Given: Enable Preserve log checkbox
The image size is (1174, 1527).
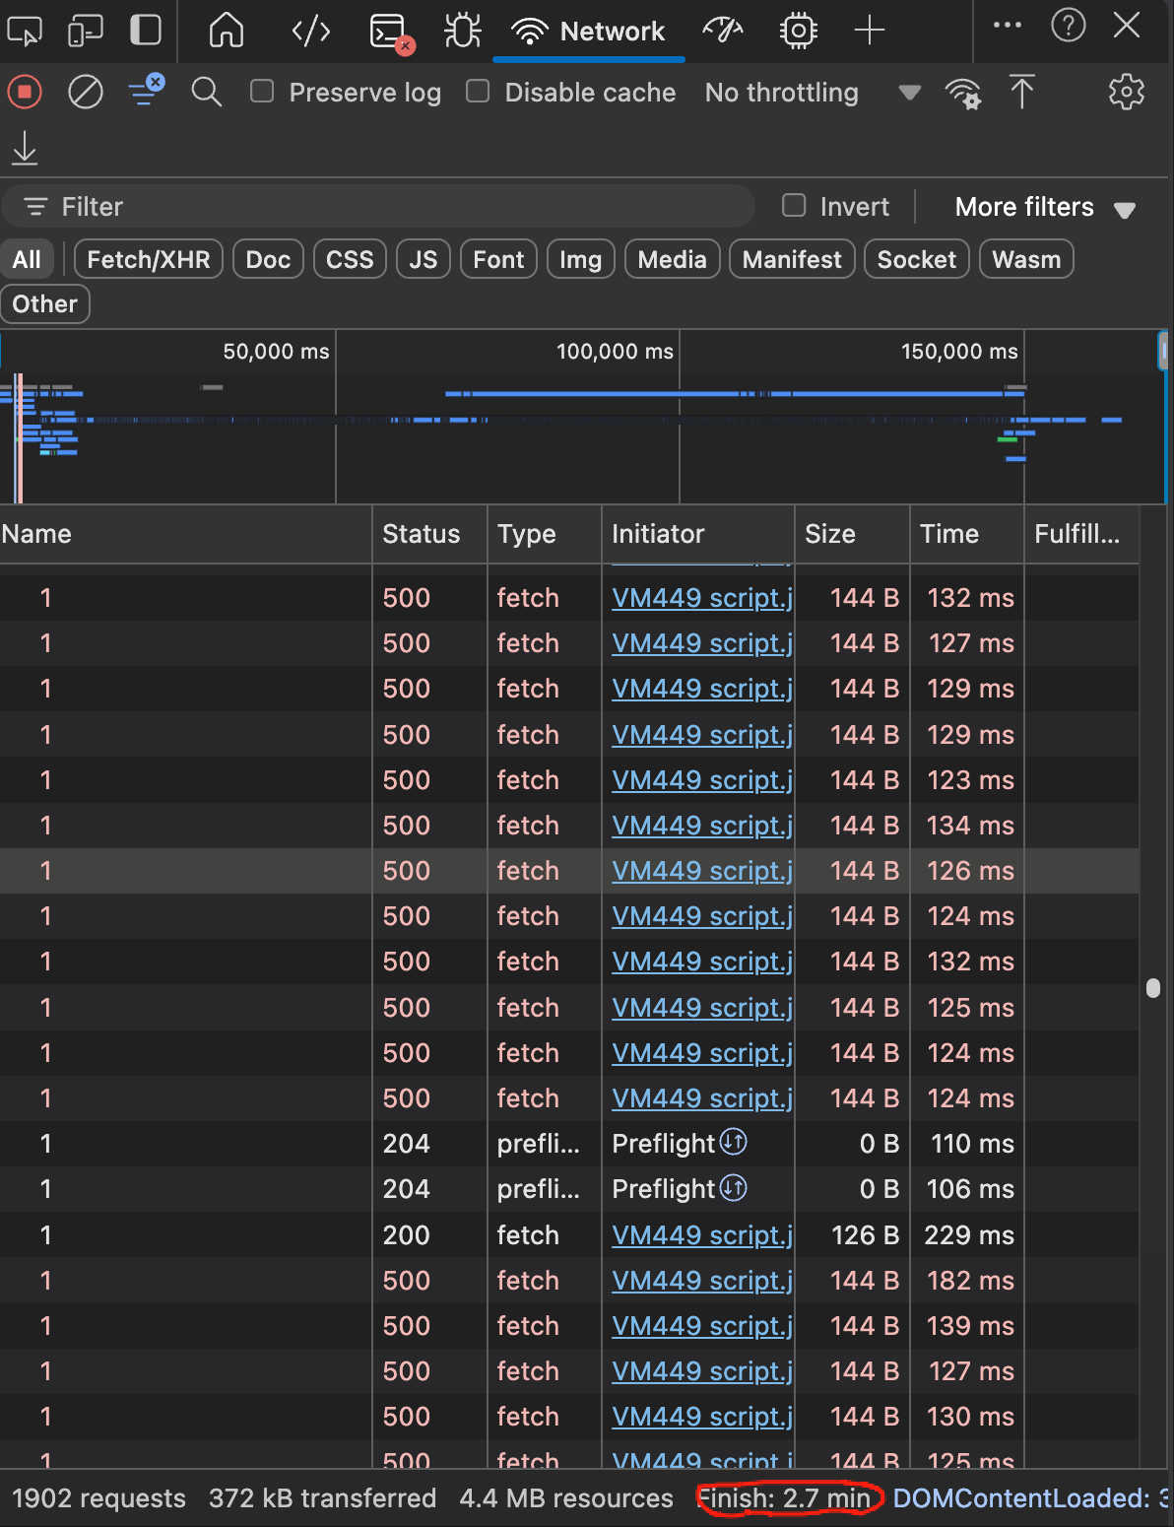Looking at the screenshot, I should pos(262,92).
